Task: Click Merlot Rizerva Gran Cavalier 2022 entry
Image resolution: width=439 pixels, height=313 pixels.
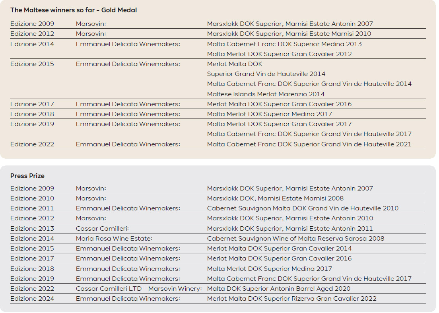Action: pyautogui.click(x=291, y=299)
